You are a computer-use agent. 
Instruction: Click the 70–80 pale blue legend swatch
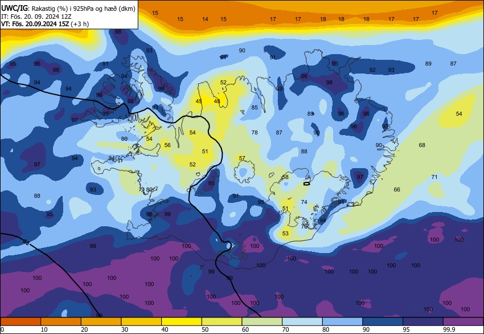[x=302, y=321]
